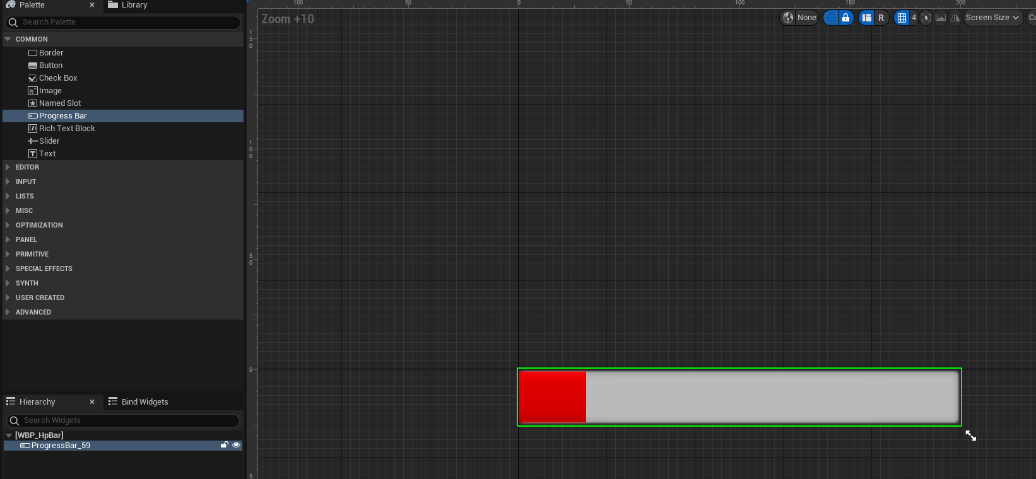Expand the MISC category
This screenshot has height=479, width=1036.
pyautogui.click(x=8, y=211)
